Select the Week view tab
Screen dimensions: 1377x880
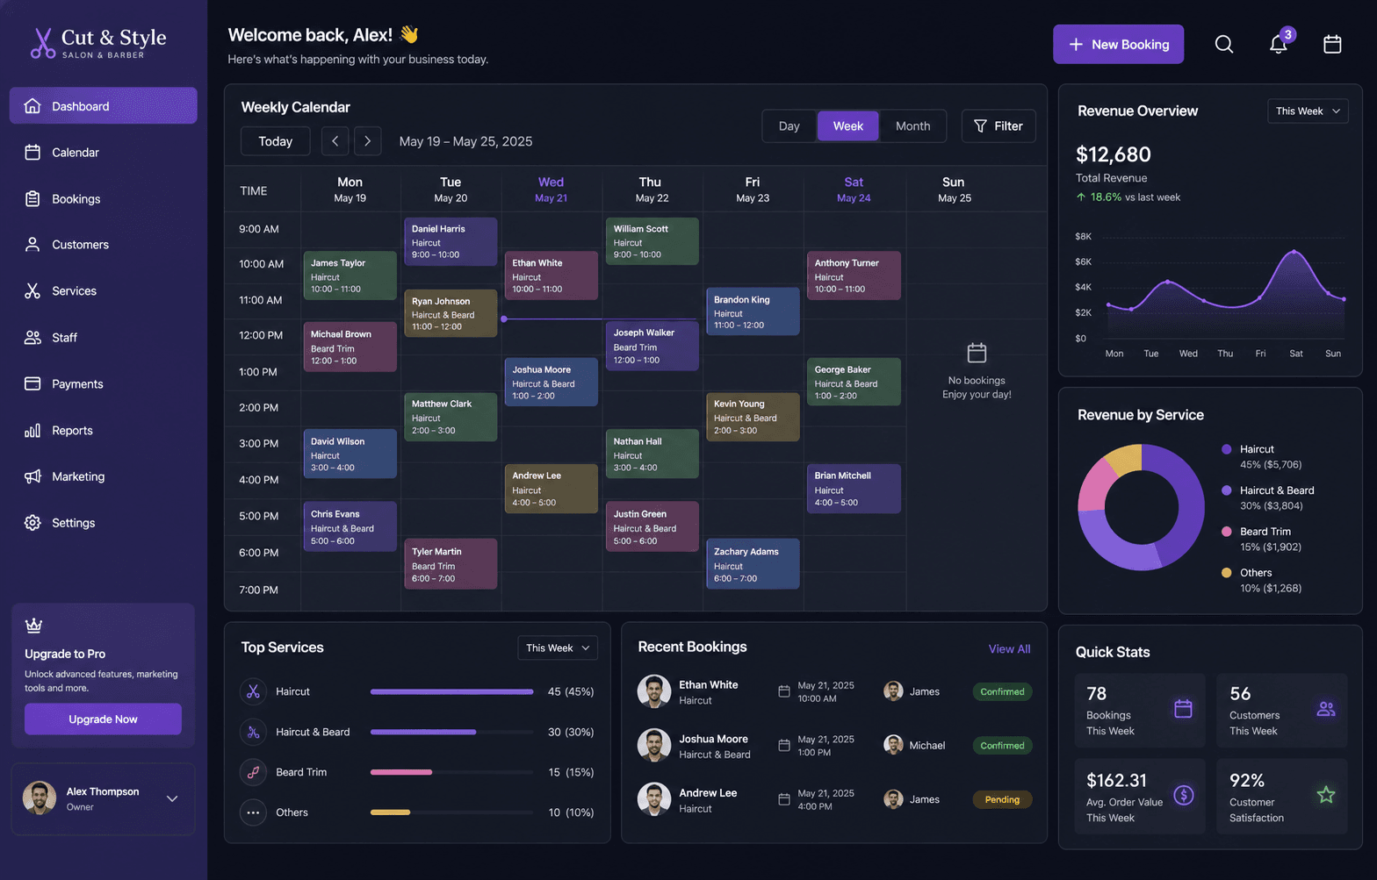[847, 125]
